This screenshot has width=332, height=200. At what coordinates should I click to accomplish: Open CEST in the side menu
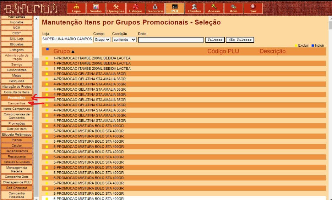(17, 33)
